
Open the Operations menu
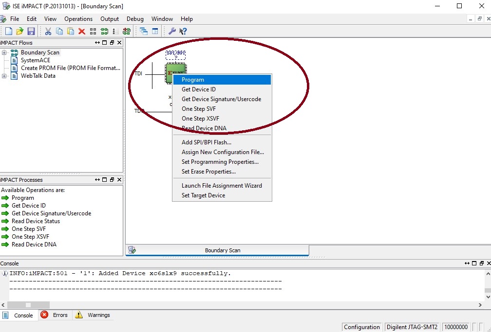78,19
